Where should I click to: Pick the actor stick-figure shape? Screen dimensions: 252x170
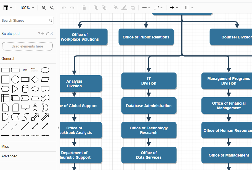pyautogui.click(x=35, y=107)
